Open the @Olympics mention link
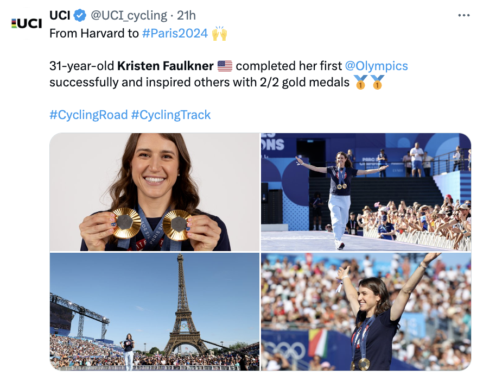Image resolution: width=483 pixels, height=375 pixels. click(377, 66)
